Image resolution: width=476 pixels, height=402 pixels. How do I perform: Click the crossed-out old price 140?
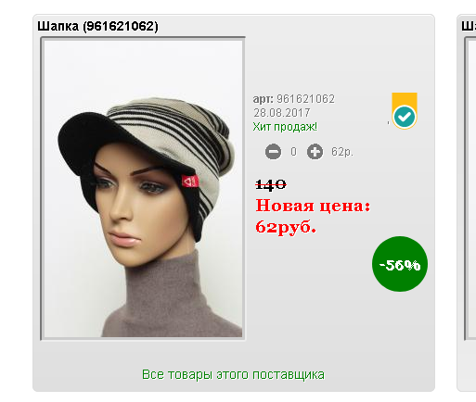point(271,184)
